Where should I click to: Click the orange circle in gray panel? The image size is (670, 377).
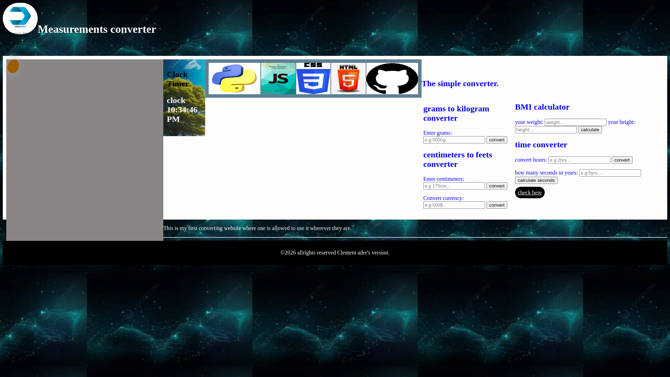(13, 66)
